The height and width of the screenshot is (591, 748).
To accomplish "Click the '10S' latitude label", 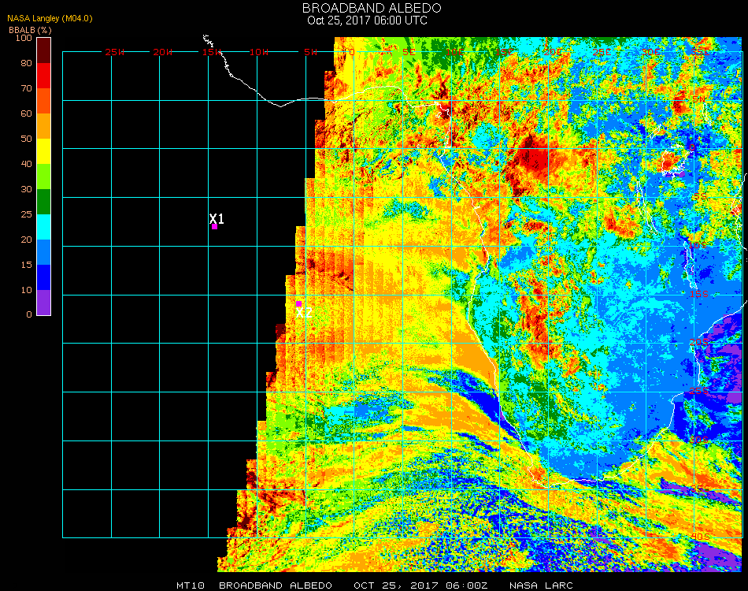I will click(698, 245).
